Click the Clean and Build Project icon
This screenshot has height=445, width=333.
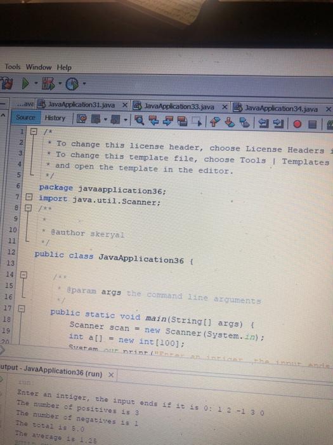[6, 83]
